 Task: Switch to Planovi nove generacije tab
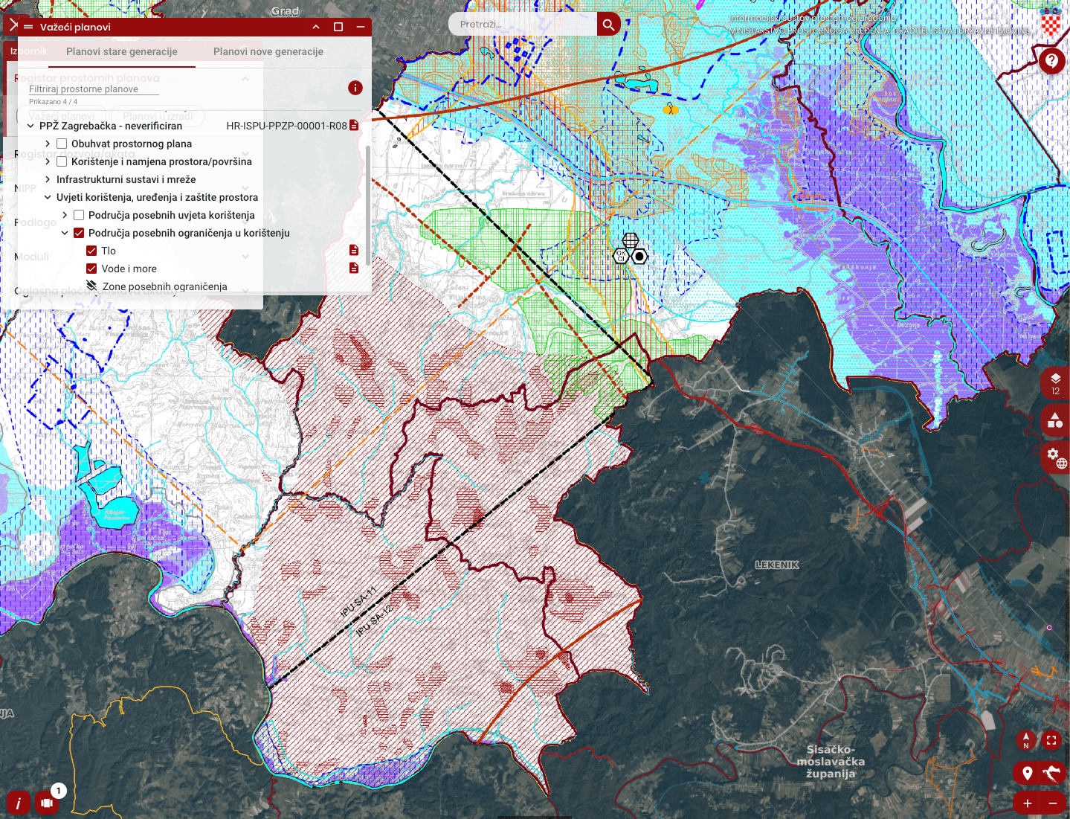coord(268,51)
